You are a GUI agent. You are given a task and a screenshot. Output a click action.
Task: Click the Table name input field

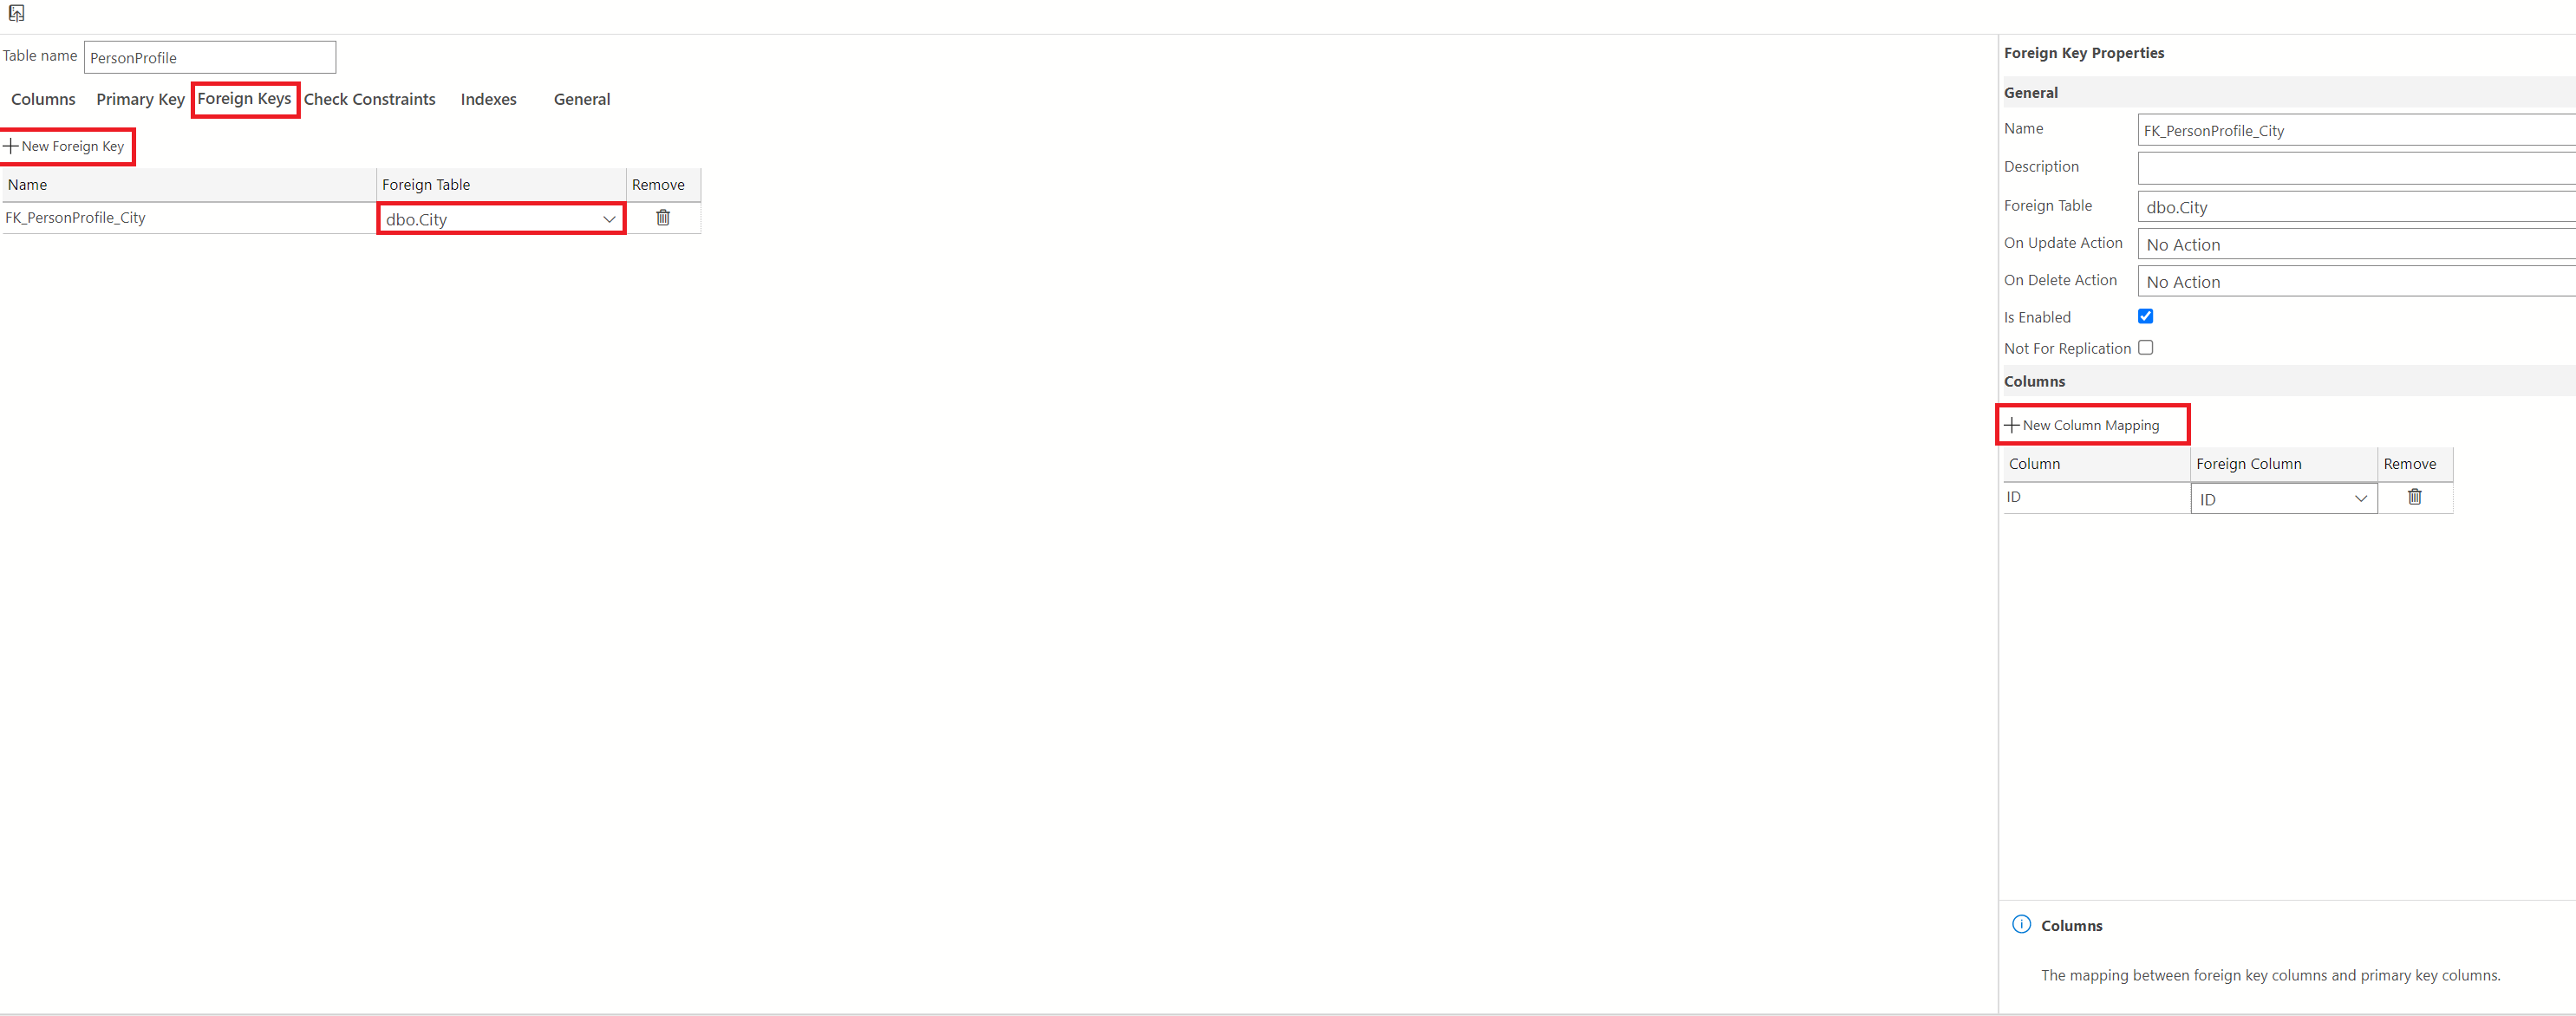pyautogui.click(x=211, y=55)
